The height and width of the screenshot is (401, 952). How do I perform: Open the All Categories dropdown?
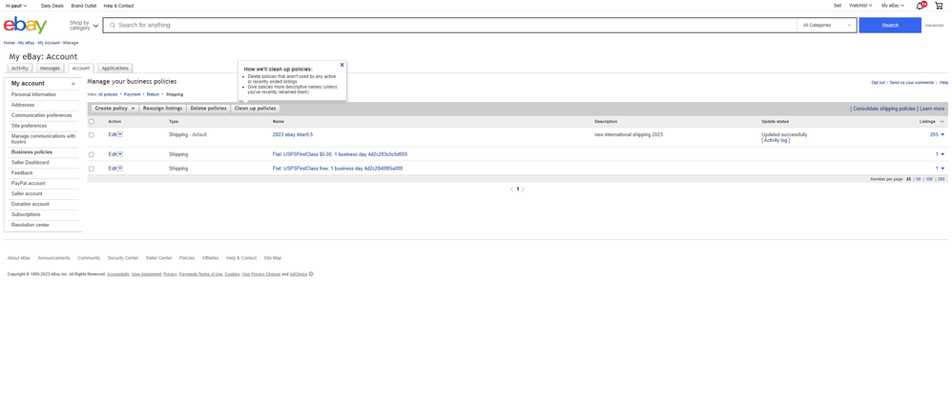point(826,26)
